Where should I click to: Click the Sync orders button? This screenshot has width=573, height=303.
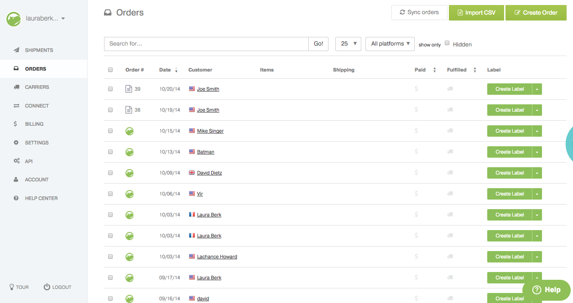tap(419, 12)
